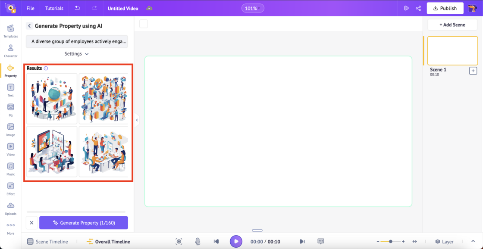This screenshot has width=483, height=249.
Task: Open the File menu
Action: (x=30, y=8)
